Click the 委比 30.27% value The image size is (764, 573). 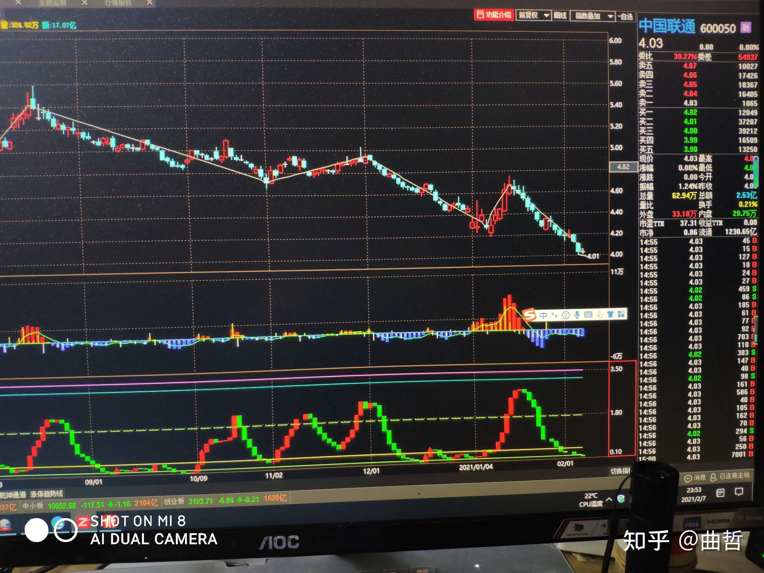point(685,57)
